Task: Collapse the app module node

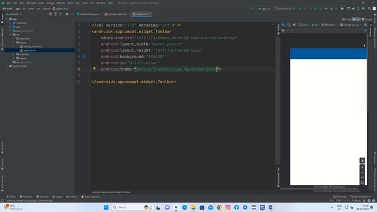Action: pos(6,19)
